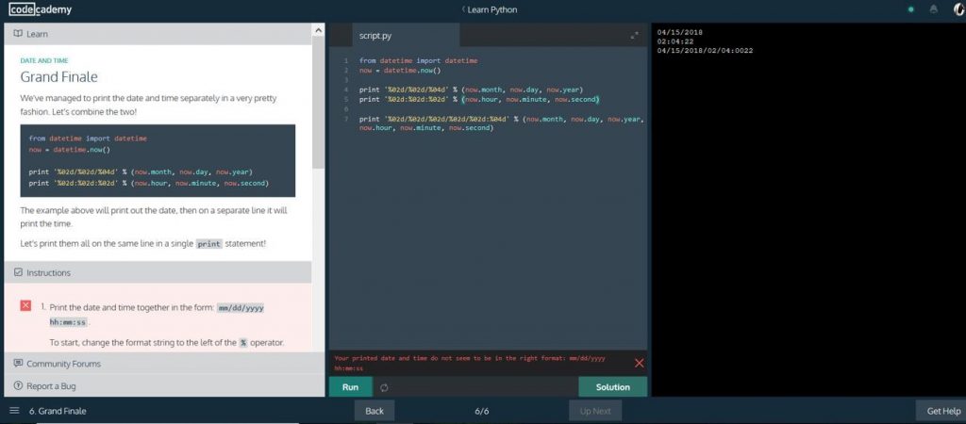Click the 6/6 progress indicator

point(482,411)
